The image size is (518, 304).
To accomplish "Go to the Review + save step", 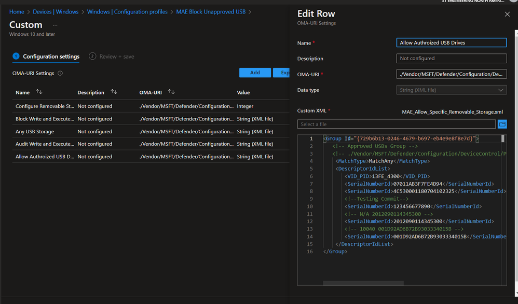I will (x=112, y=57).
